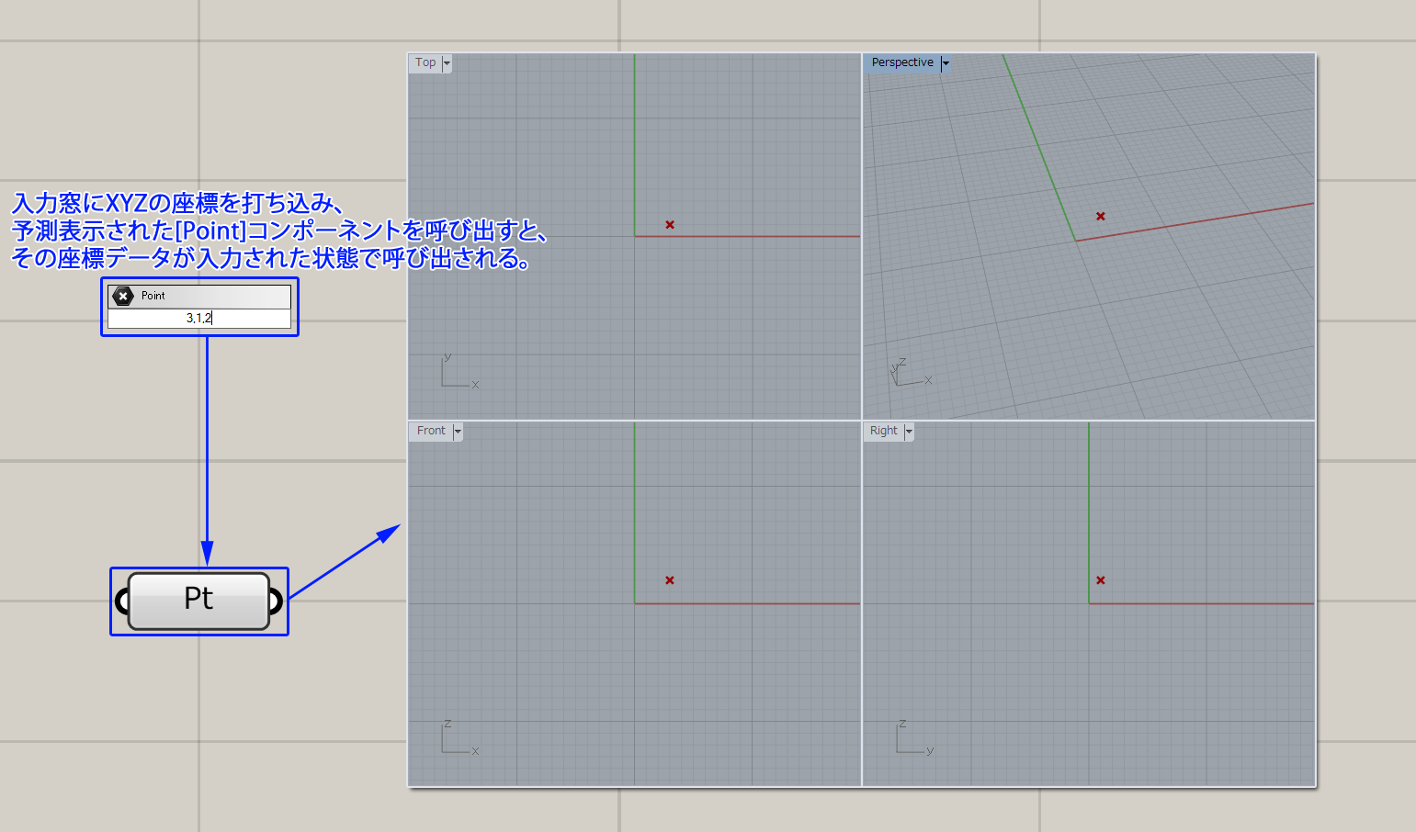Activate the Front viewport title label
1416x832 pixels.
pos(431,431)
